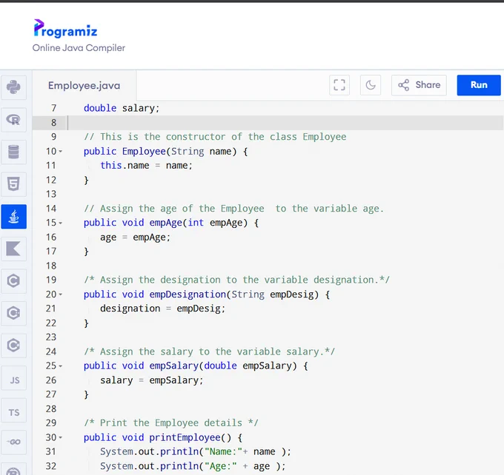Open the C# compiler icon
Image resolution: width=504 pixels, height=475 pixels.
13,346
